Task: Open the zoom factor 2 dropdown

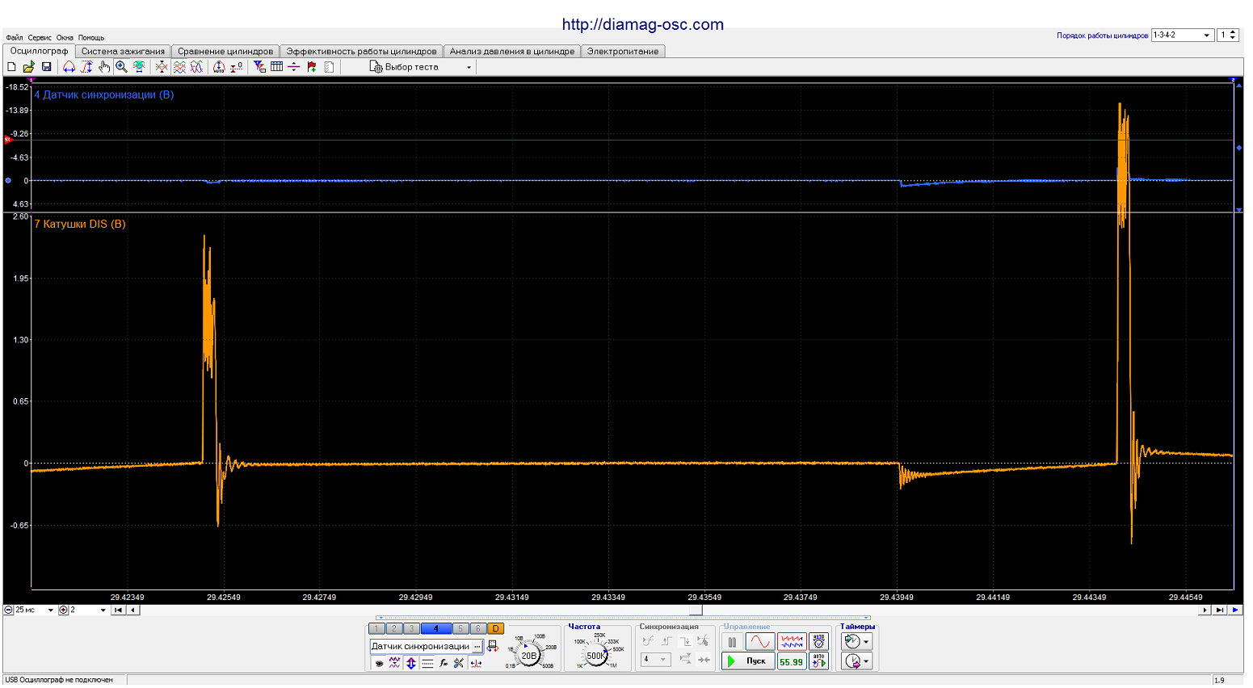Action: (103, 610)
